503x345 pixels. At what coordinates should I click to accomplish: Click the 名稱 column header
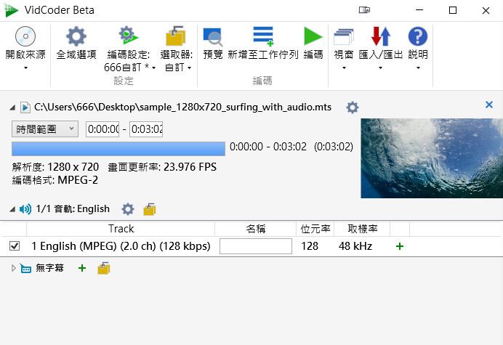coord(255,229)
